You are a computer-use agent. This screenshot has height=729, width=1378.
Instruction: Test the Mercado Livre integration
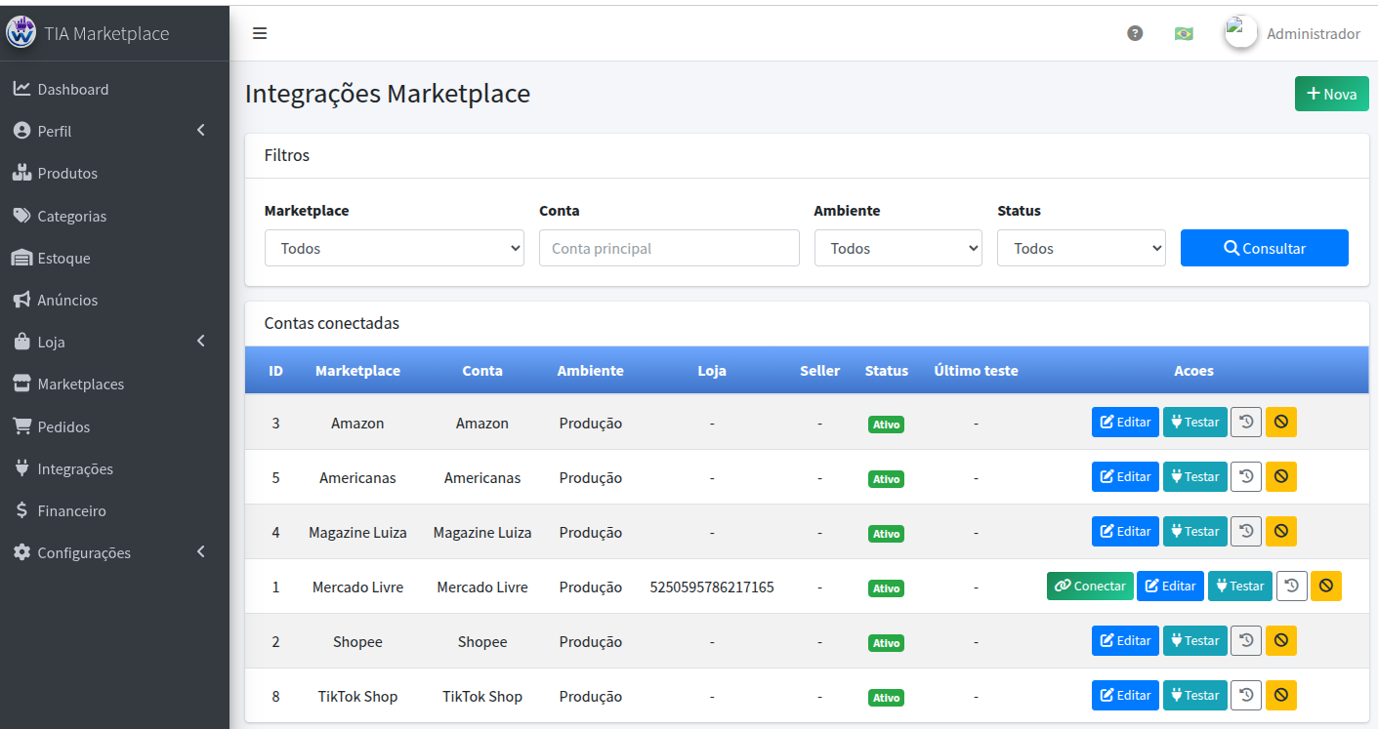point(1240,587)
